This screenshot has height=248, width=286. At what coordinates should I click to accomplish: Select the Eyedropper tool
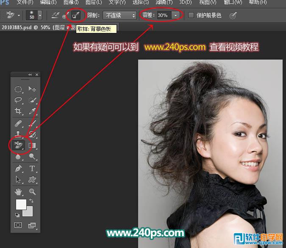pyautogui.click(x=32, y=111)
